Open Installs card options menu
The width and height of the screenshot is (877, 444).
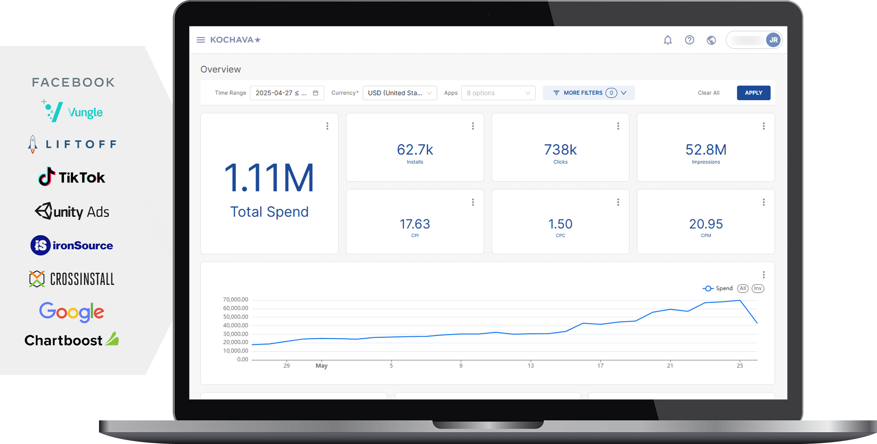pos(473,126)
